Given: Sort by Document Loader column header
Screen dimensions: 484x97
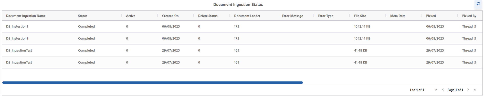Looking at the screenshot, I should [247, 16].
